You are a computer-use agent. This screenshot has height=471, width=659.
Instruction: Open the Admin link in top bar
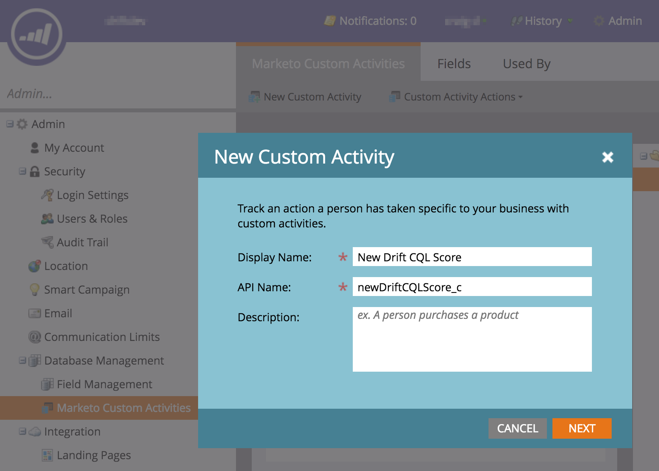click(x=625, y=21)
